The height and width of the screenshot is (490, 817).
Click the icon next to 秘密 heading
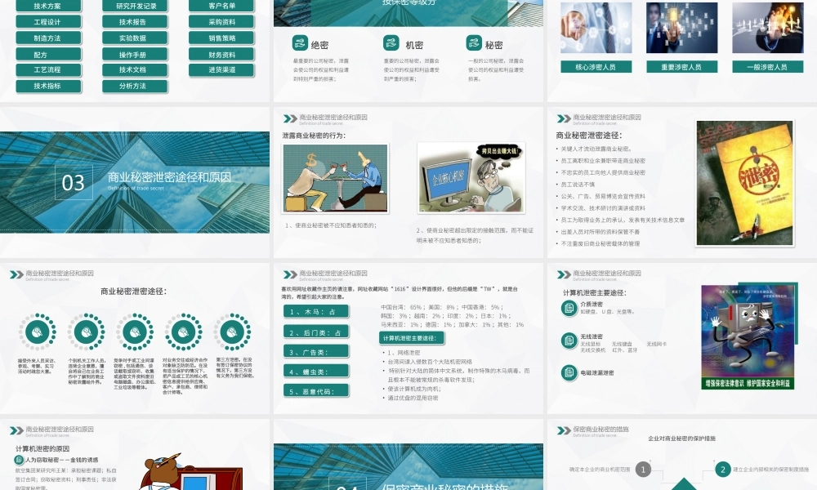point(474,44)
